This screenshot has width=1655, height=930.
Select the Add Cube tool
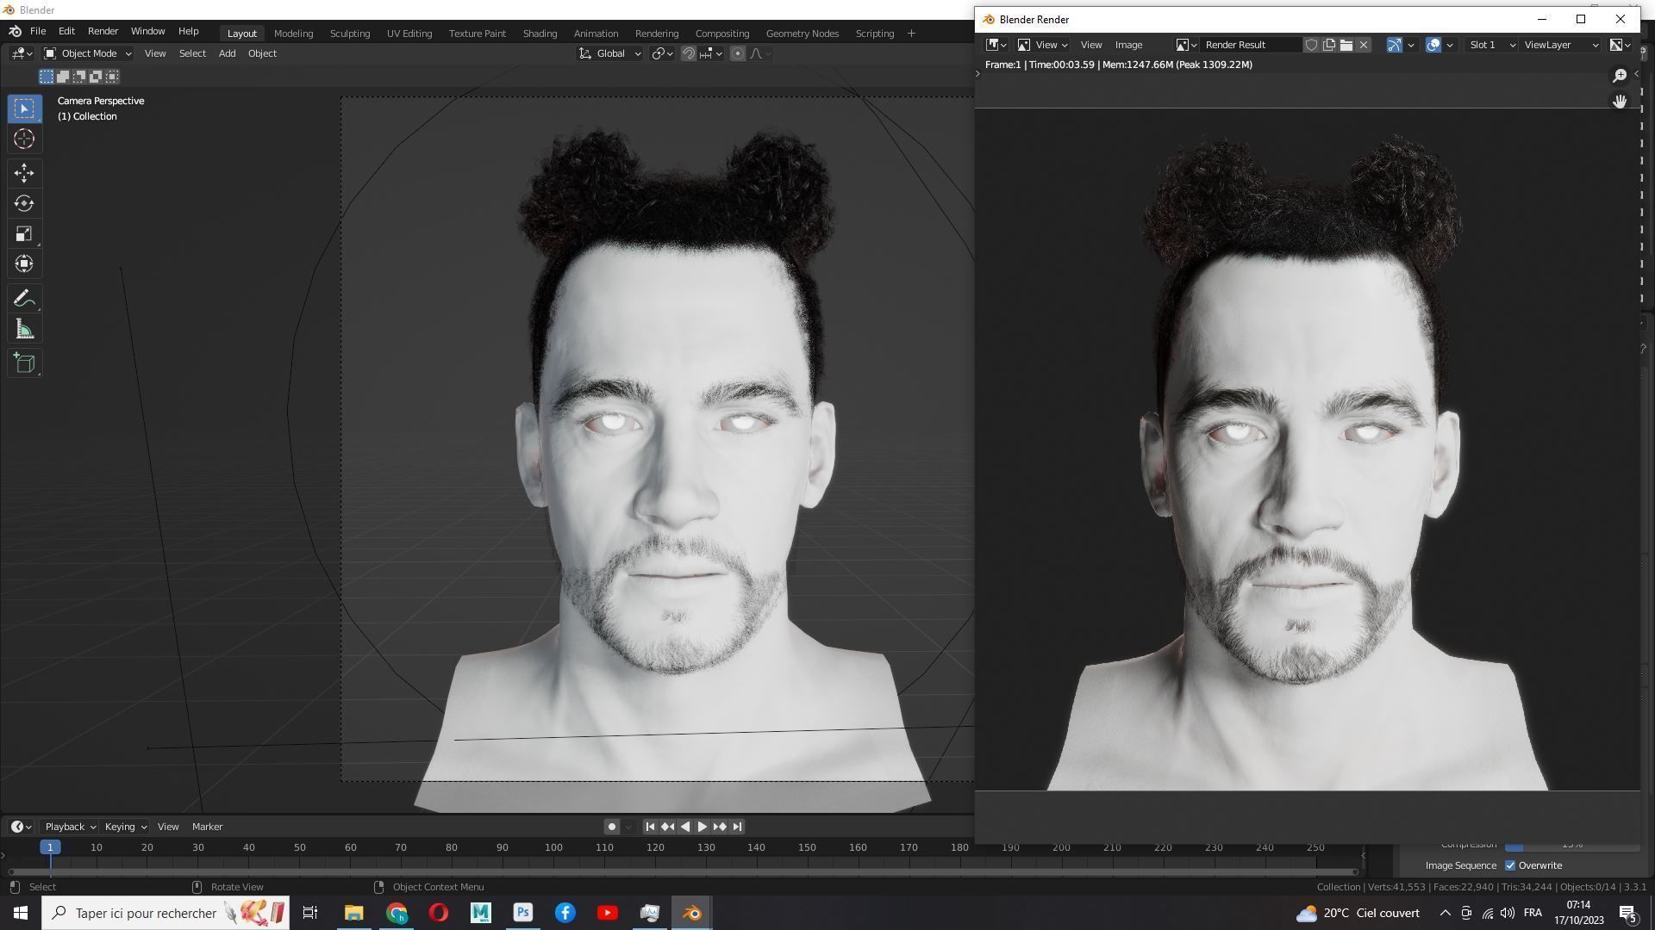pyautogui.click(x=24, y=363)
